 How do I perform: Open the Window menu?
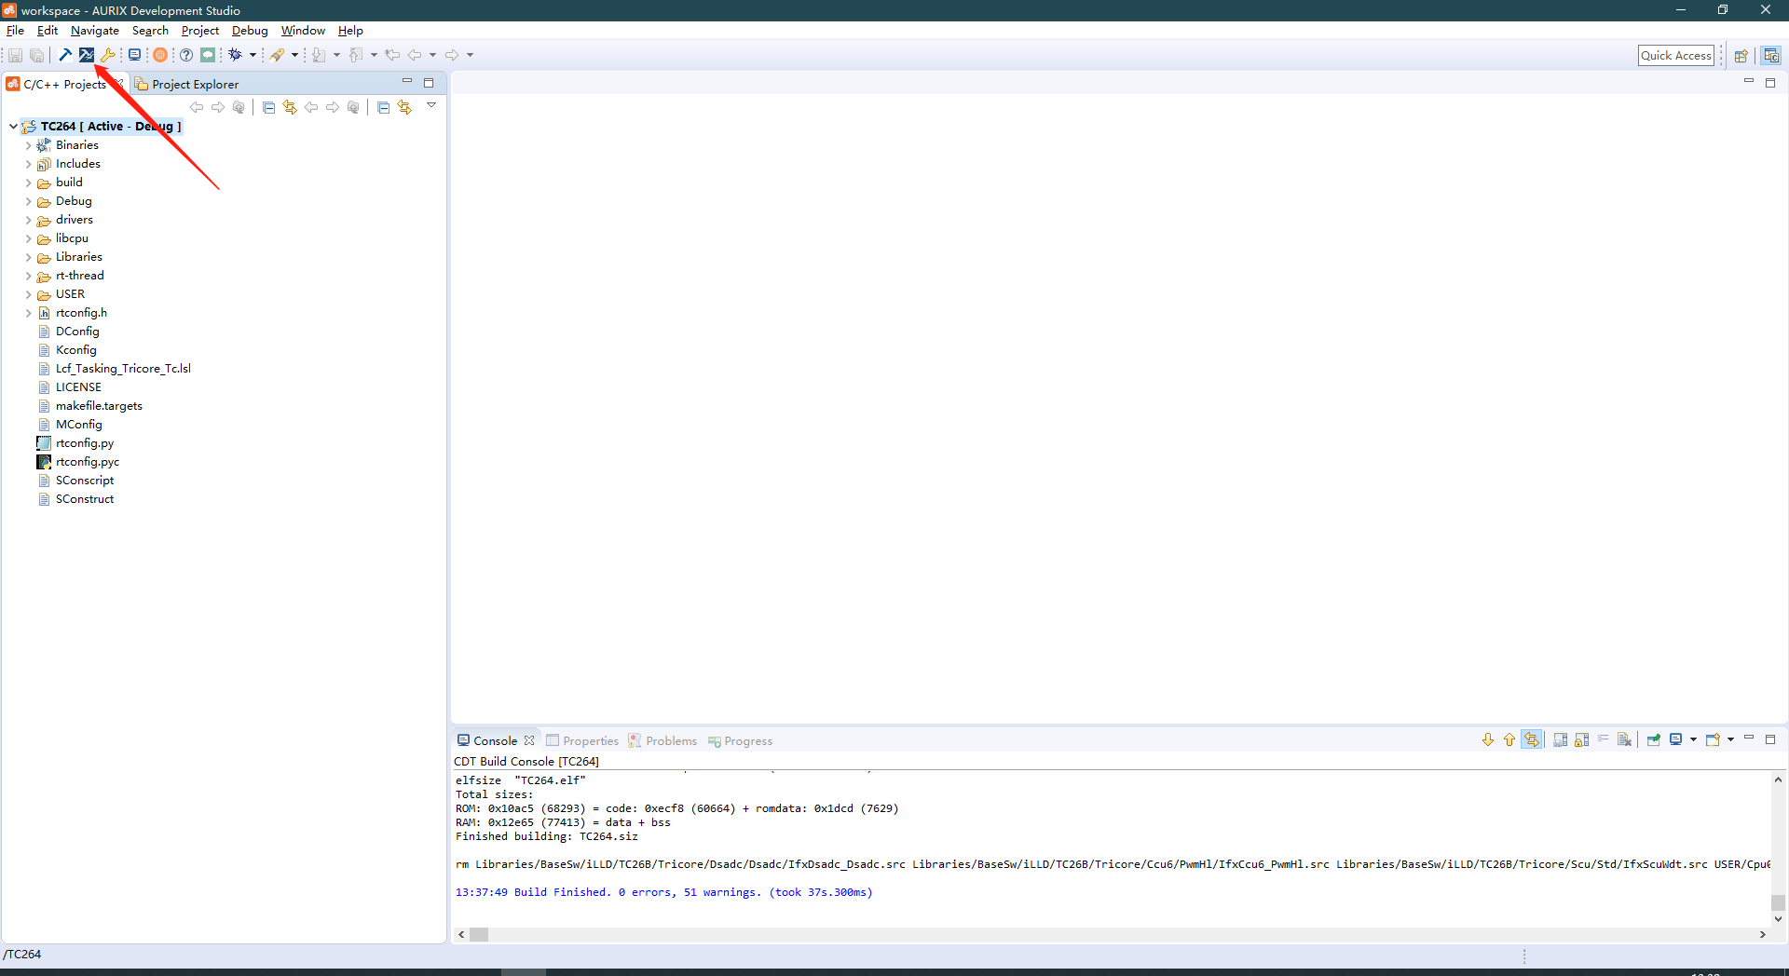(x=303, y=31)
